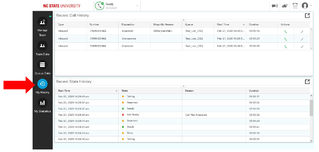Toggle the sidebar pin icon

(50, 16)
